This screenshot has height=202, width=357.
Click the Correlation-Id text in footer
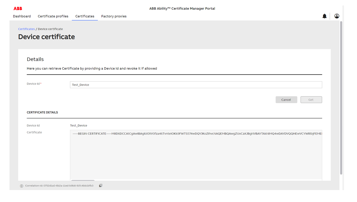pyautogui.click(x=59, y=185)
